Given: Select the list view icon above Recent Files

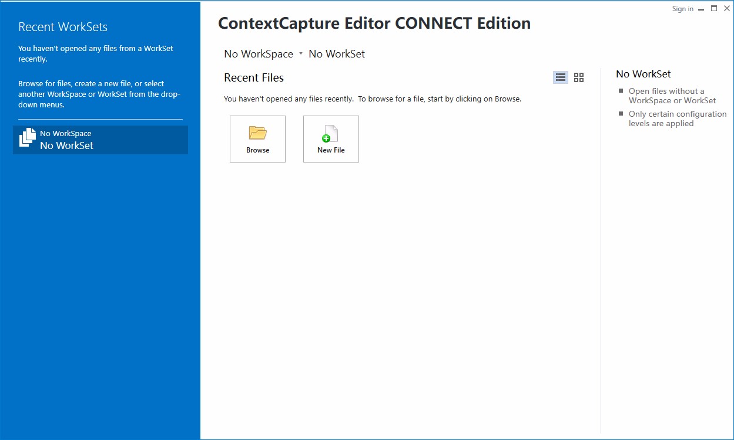Looking at the screenshot, I should [x=560, y=77].
